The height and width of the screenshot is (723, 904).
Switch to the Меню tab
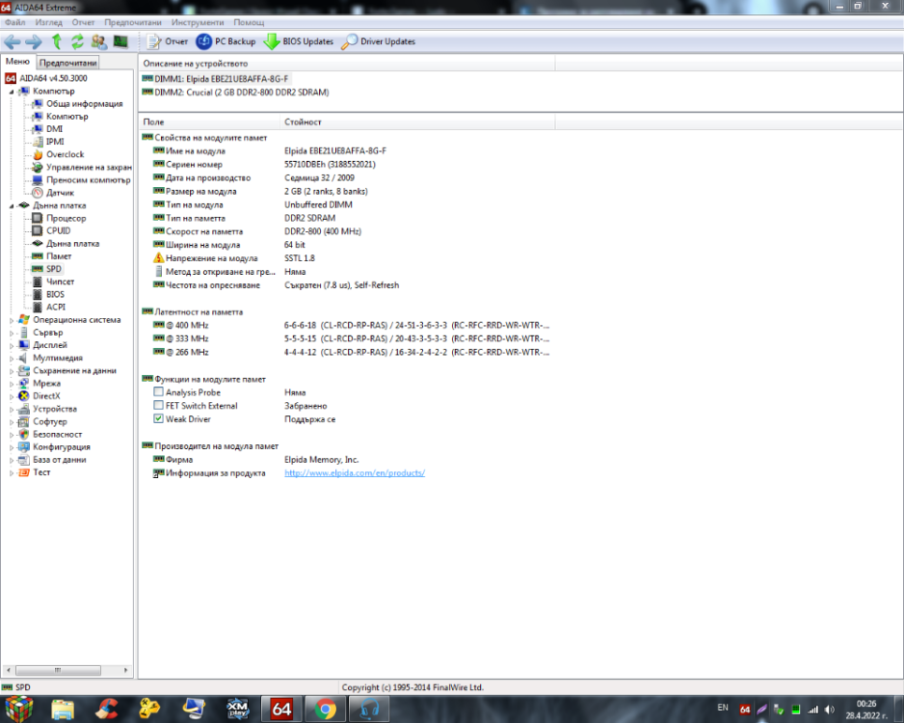pyautogui.click(x=17, y=61)
